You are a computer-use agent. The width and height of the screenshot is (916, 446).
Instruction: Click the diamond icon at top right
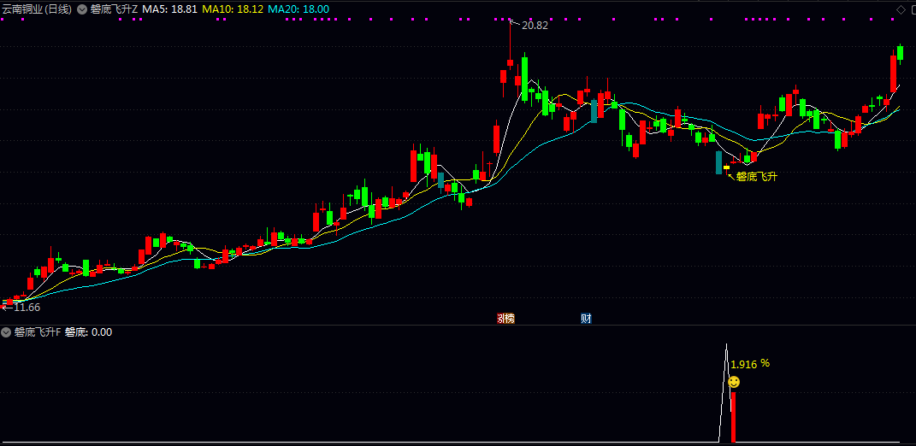point(901,9)
